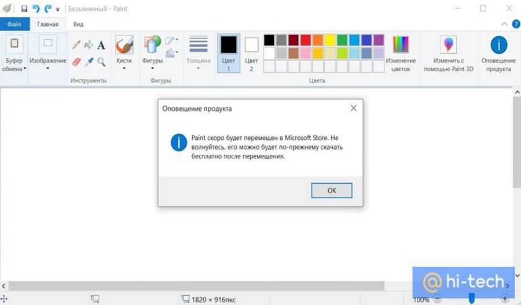Click the horizontal scrollbar left arrow
The image size is (521, 305).
click(x=3, y=285)
